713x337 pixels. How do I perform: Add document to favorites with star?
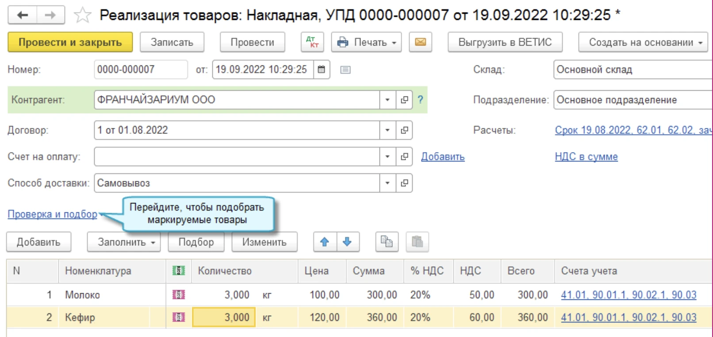pyautogui.click(x=82, y=16)
